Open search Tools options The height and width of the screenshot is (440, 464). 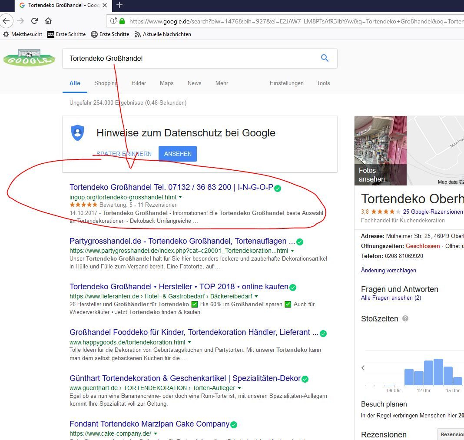point(323,83)
